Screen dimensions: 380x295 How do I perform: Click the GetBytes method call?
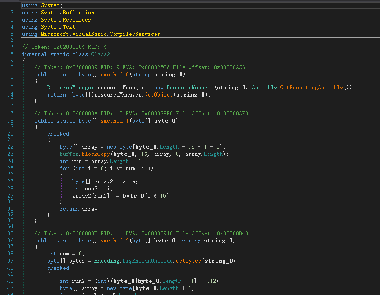point(188,261)
